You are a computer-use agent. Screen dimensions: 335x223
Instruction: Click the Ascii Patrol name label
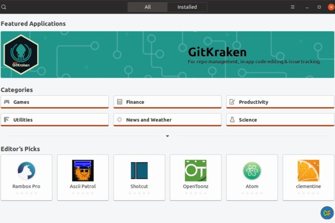coord(83,186)
